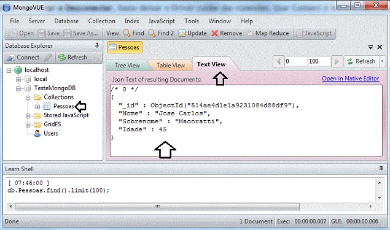Viewport: 390px width, 230px height.
Task: Click the skip value field showing 0
Action: pos(295,61)
